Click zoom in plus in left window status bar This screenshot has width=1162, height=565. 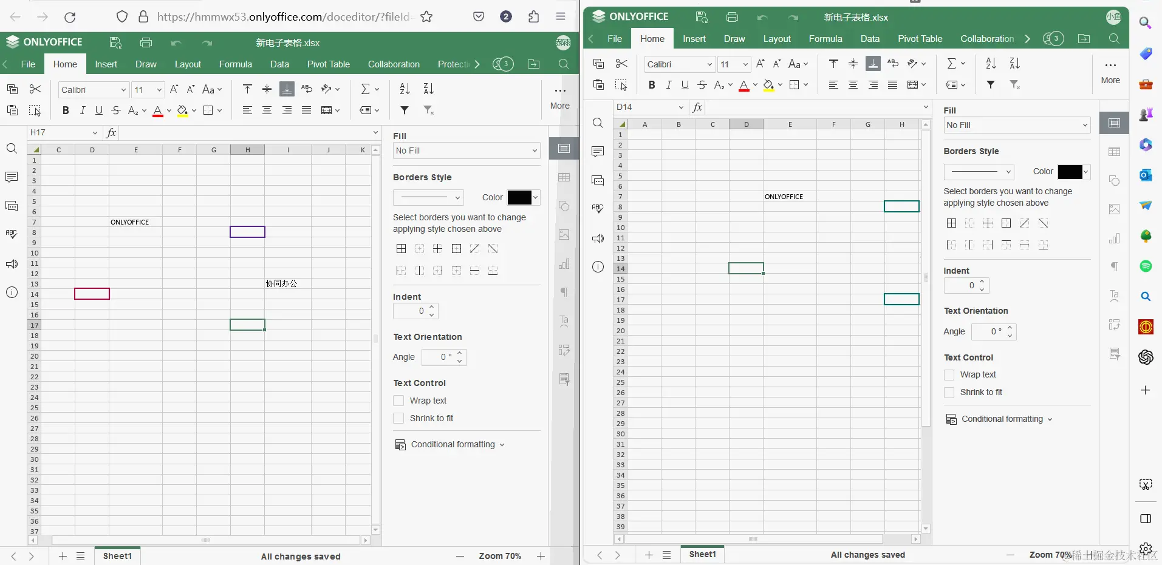tap(541, 556)
